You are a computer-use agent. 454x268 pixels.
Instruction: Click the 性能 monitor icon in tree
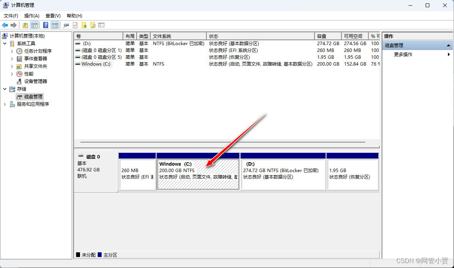pos(19,74)
